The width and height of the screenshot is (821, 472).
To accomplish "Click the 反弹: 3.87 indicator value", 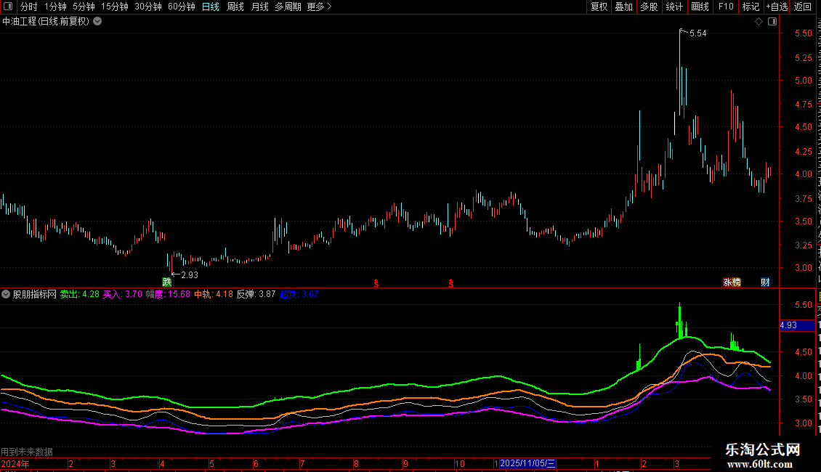I will [256, 295].
